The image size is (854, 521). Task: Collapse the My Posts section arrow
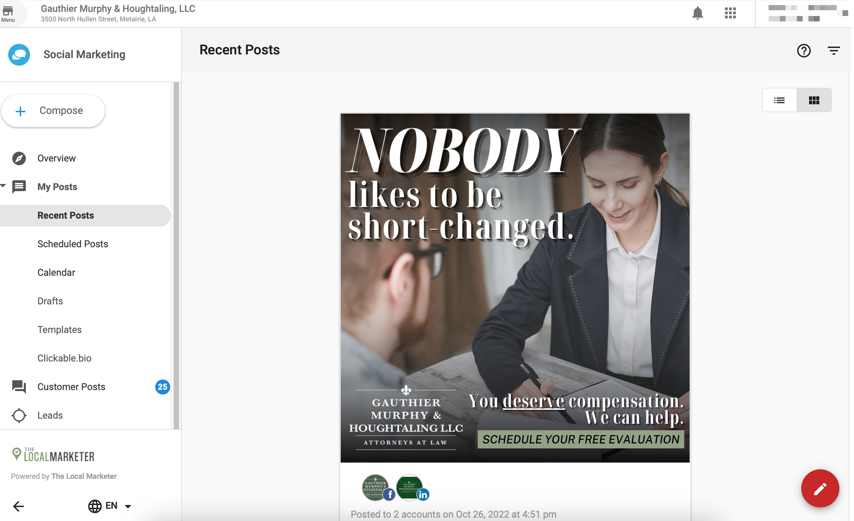(3, 186)
